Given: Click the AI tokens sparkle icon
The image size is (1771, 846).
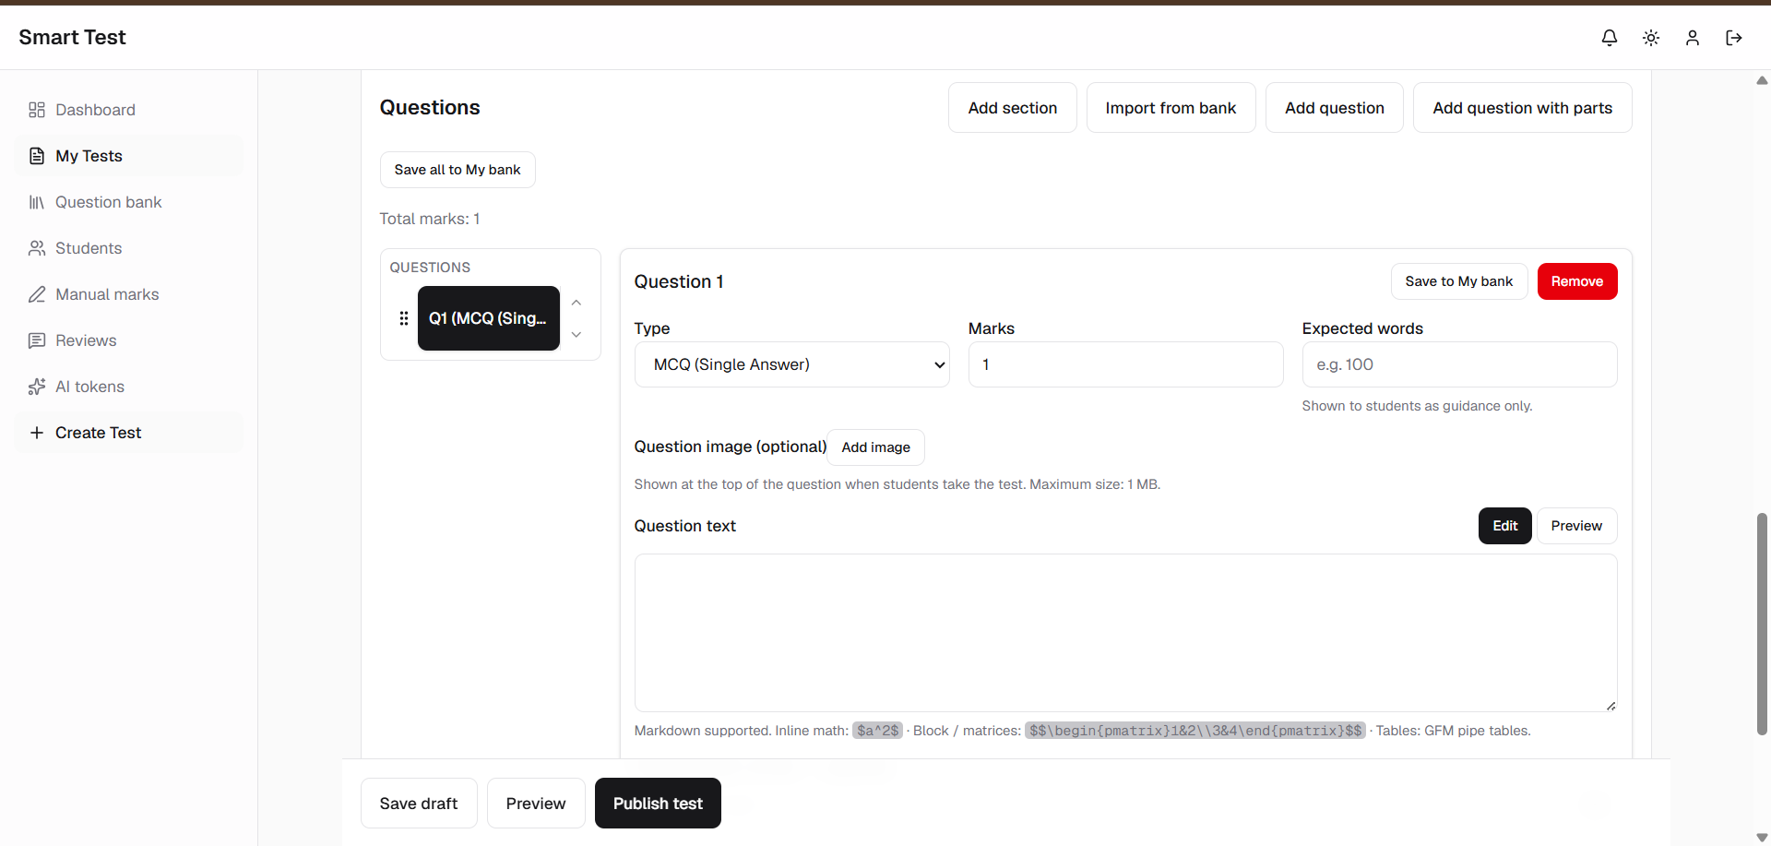Looking at the screenshot, I should pyautogui.click(x=37, y=387).
